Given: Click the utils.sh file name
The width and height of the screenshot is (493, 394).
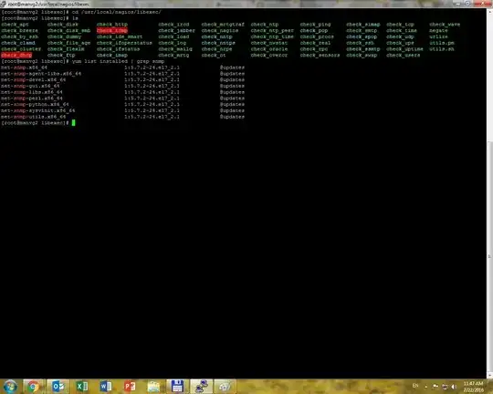Looking at the screenshot, I should coord(442,49).
